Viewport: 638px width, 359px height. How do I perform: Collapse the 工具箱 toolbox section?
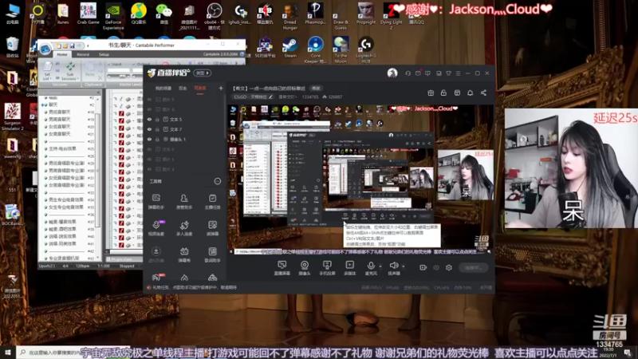click(x=218, y=181)
